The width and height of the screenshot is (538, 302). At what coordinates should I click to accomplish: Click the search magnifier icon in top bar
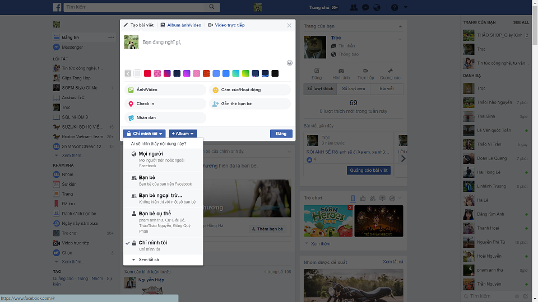click(x=212, y=7)
